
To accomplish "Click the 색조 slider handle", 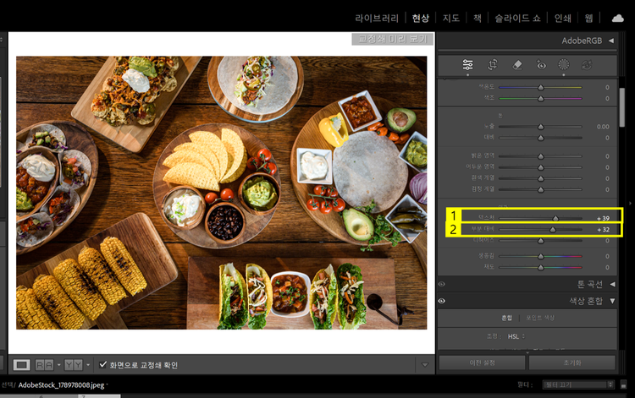I will [541, 99].
